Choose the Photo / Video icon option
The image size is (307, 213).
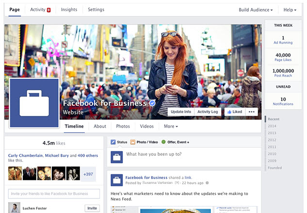(133, 142)
